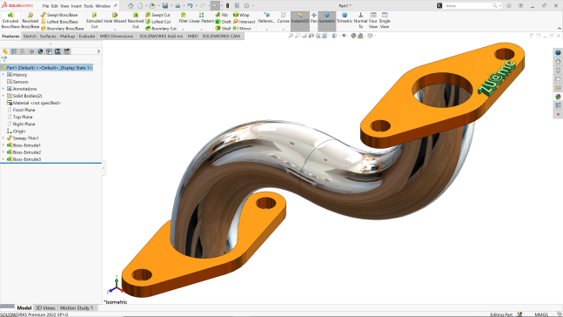Click the command search box
The height and width of the screenshot is (317, 563).
pos(469,6)
